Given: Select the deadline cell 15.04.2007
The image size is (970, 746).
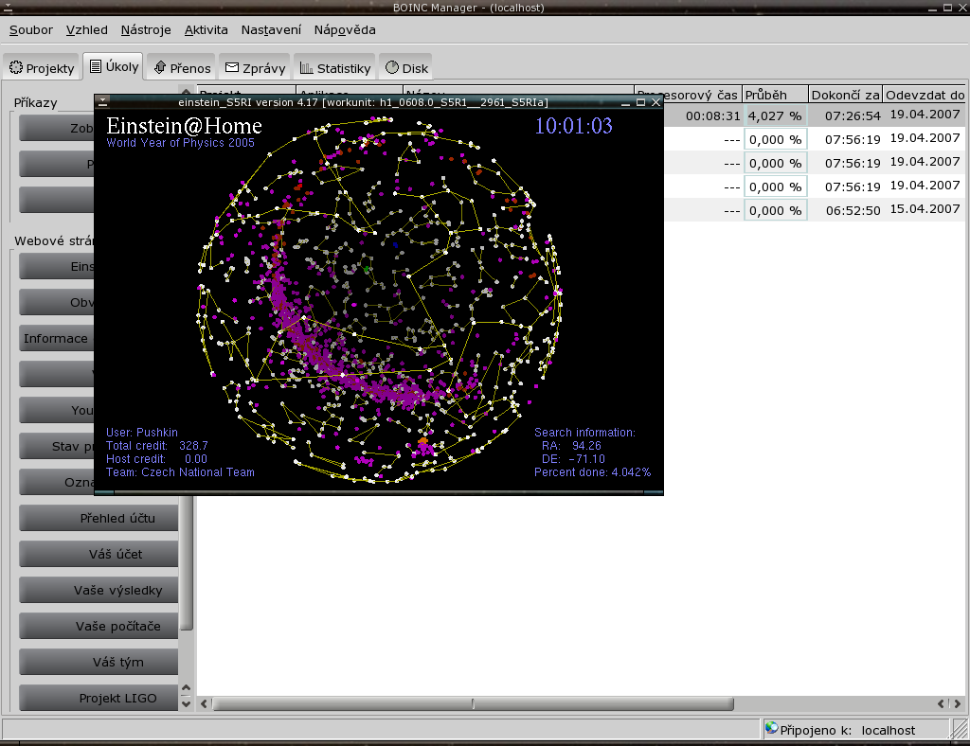Looking at the screenshot, I should [x=925, y=209].
